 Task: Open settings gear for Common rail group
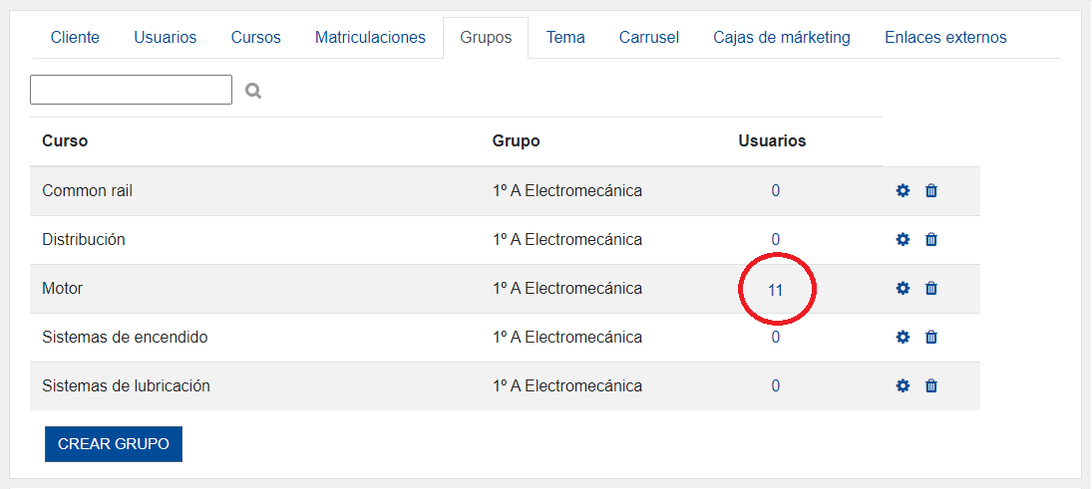click(x=903, y=190)
